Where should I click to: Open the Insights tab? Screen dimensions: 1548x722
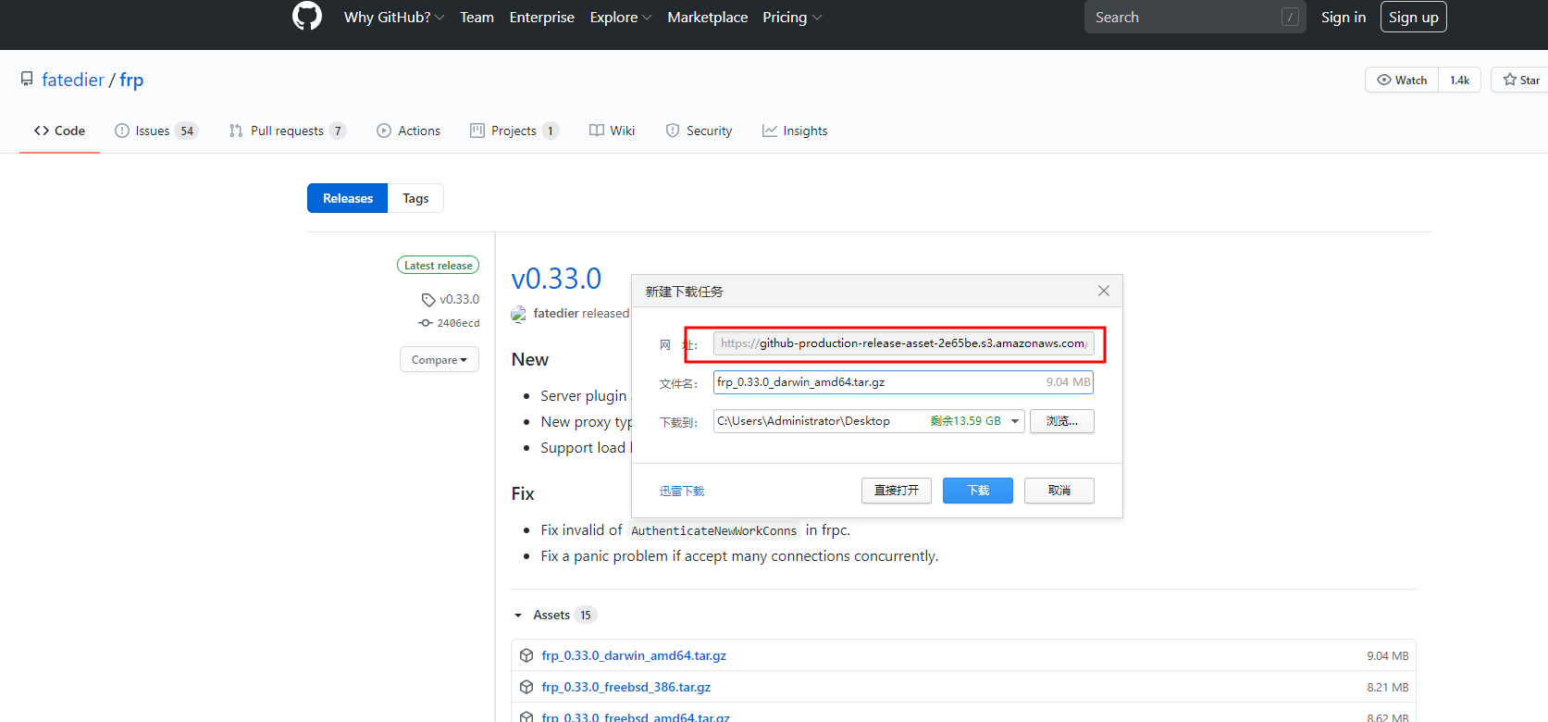[x=795, y=131]
